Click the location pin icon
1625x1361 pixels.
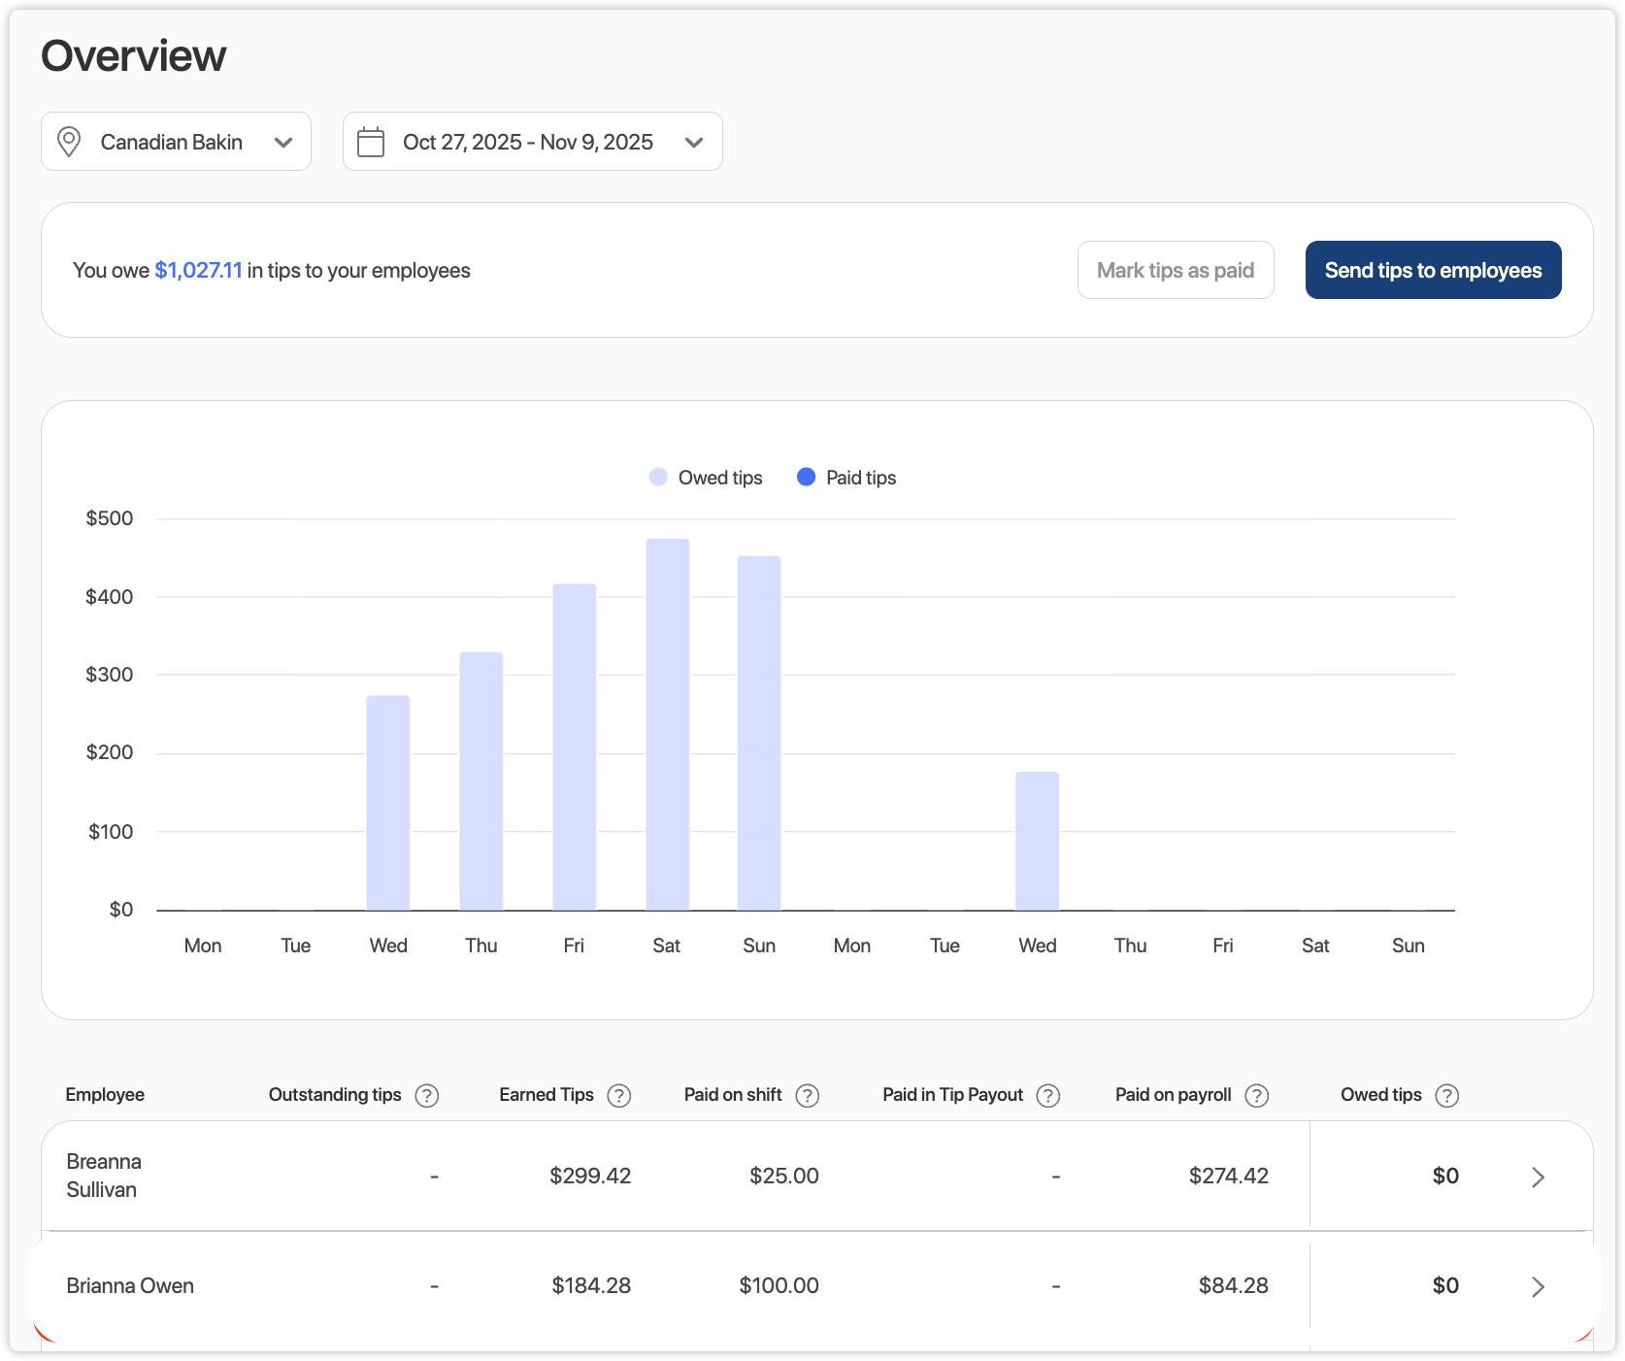(x=69, y=142)
